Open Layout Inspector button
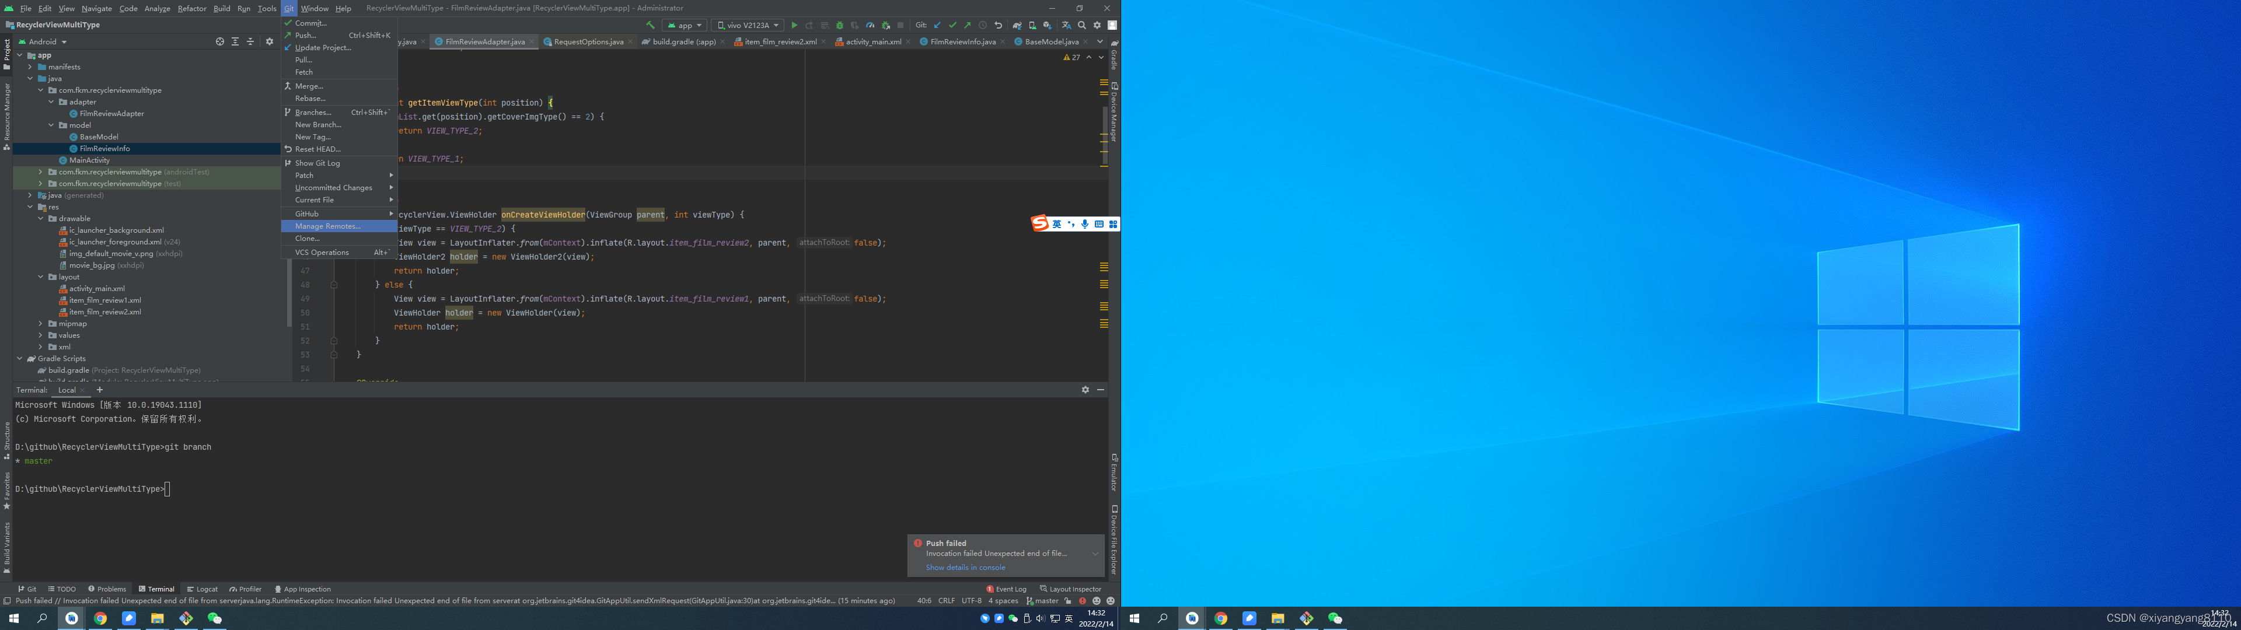Screen dimensions: 2241x630 coord(1071,589)
